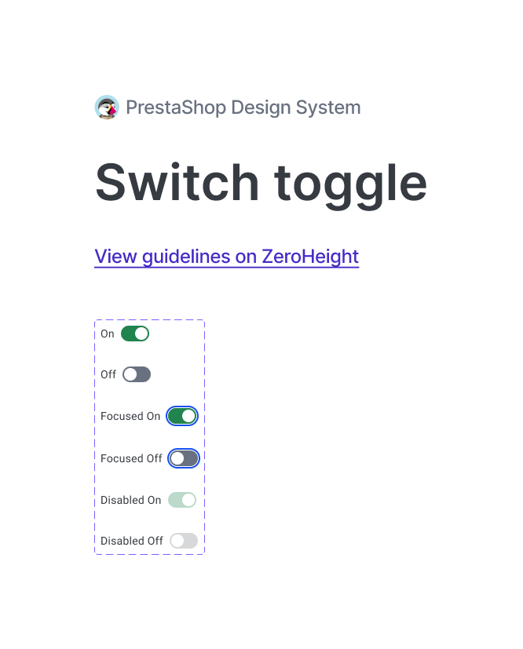Click the Disabled Off switch
The image size is (523, 649).
pyautogui.click(x=184, y=541)
